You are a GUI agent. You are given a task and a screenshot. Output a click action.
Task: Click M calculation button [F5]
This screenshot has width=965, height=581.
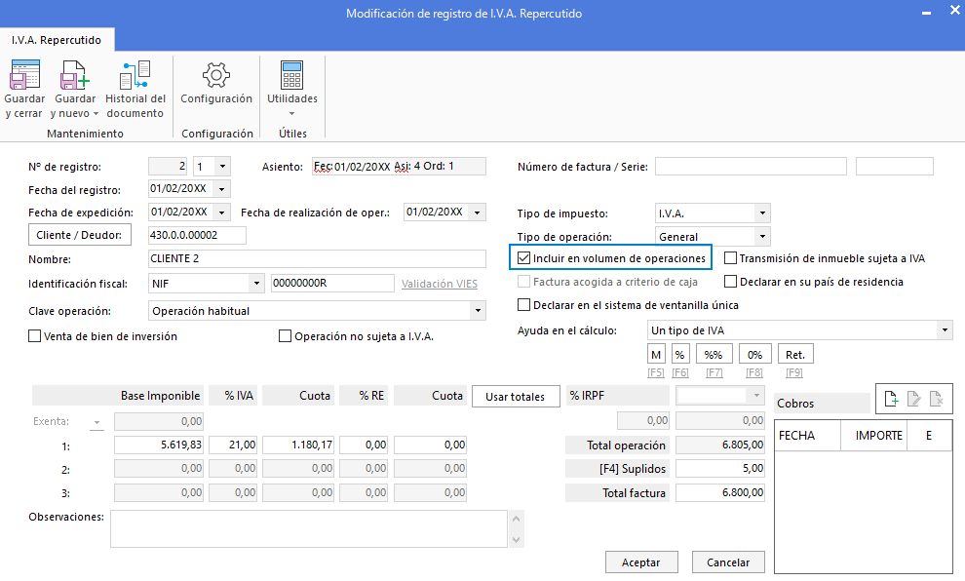point(656,355)
